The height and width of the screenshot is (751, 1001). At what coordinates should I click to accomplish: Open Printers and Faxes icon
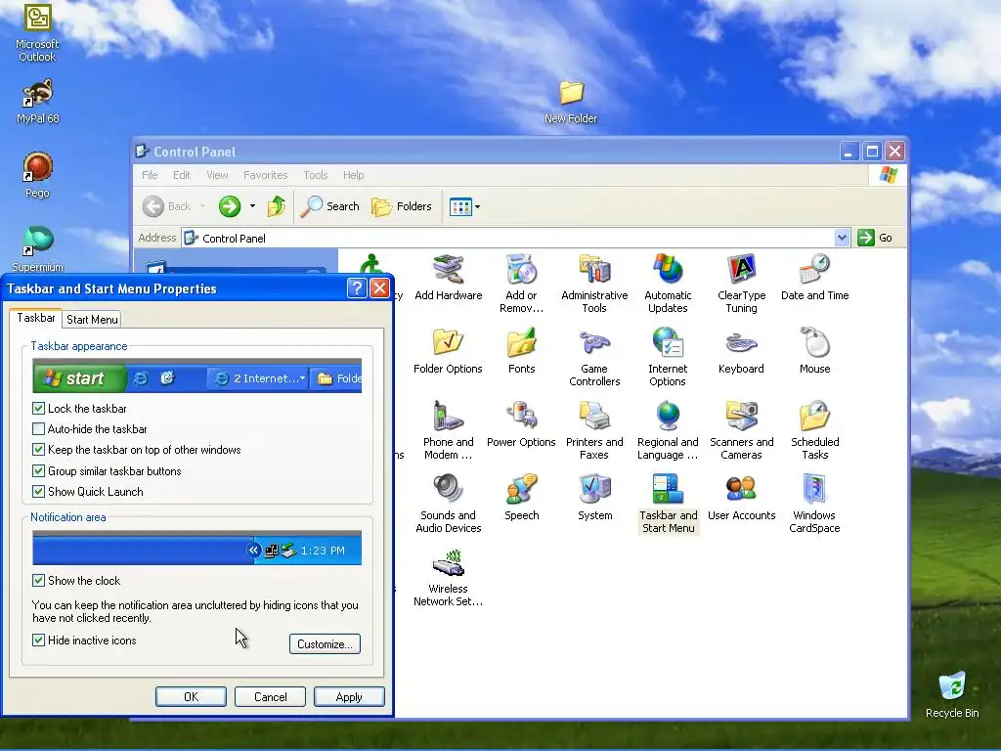coord(594,430)
